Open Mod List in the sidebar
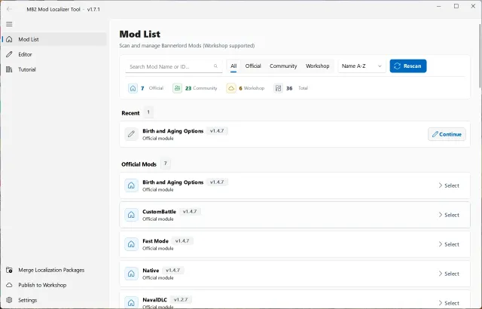The width and height of the screenshot is (482, 309). click(54, 39)
